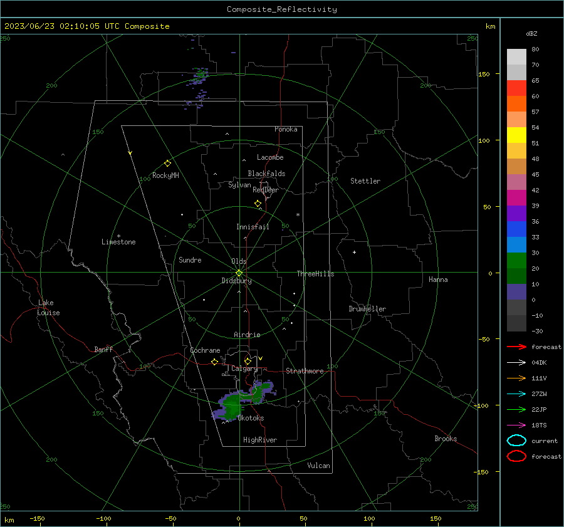The height and width of the screenshot is (527, 564).
Task: Click the Calgary city label
Action: 244,368
